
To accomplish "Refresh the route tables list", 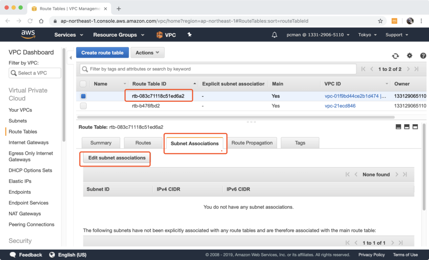I will coord(395,56).
